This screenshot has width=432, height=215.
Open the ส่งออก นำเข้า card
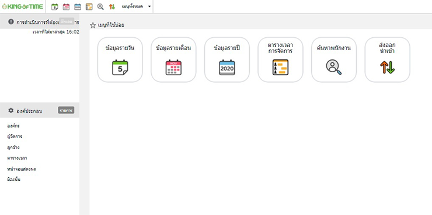coord(388,59)
